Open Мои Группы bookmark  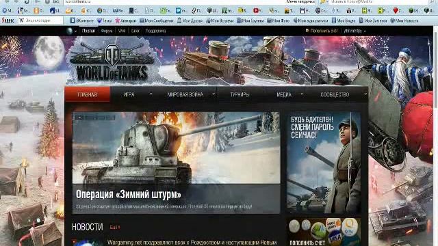tap(250, 20)
